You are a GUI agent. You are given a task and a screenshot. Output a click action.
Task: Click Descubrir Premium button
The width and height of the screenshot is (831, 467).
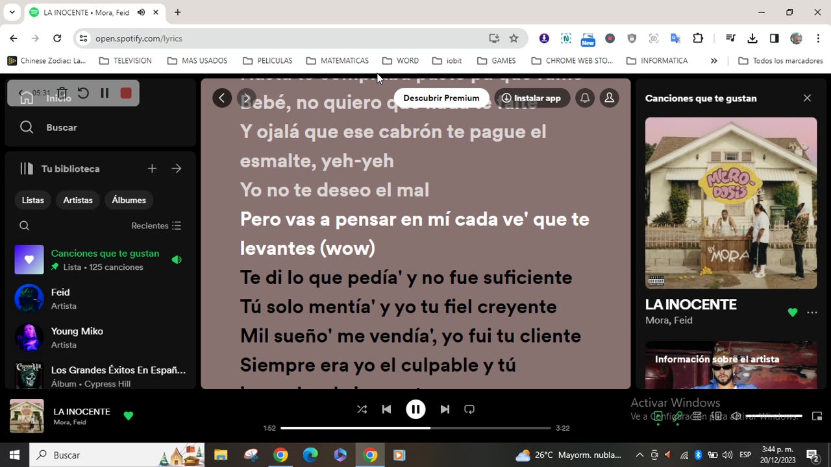point(441,98)
